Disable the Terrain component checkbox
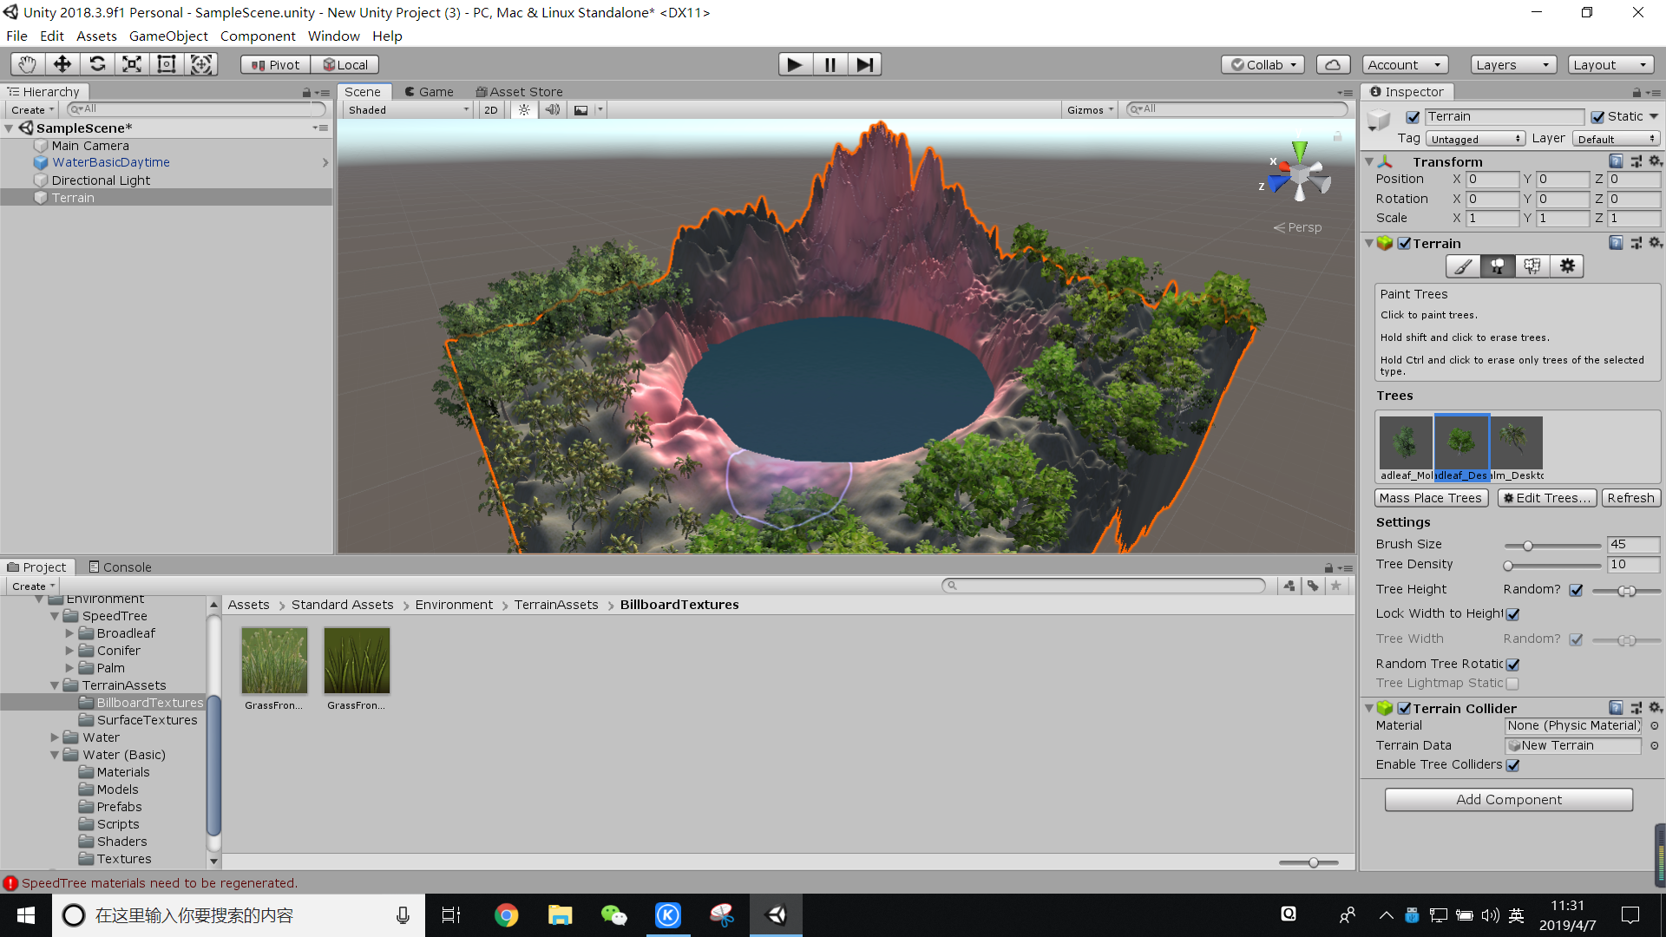Screen dimensions: 1666x937 (1404, 244)
